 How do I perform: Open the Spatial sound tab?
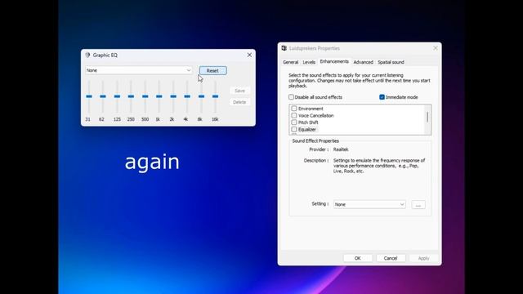tap(391, 62)
